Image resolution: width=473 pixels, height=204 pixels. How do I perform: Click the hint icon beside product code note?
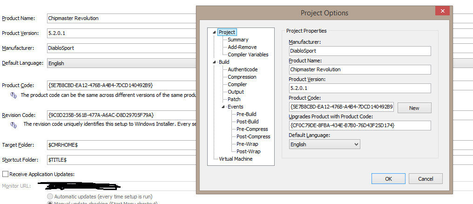point(14,95)
